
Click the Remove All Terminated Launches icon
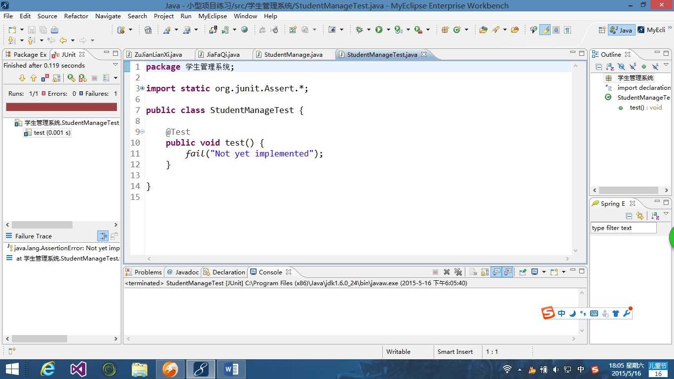458,272
